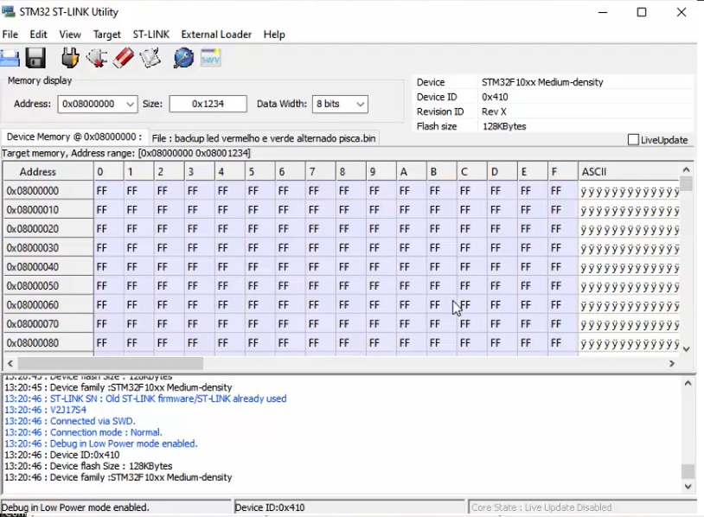
Task: Select address row 0x08000080
Action: (48, 343)
